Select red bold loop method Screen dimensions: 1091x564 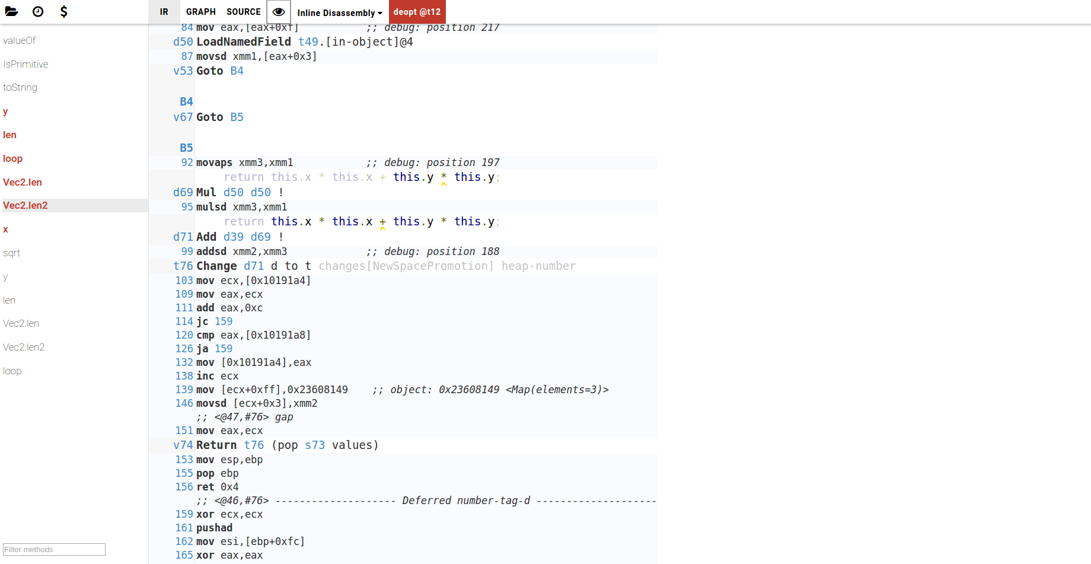(12, 158)
